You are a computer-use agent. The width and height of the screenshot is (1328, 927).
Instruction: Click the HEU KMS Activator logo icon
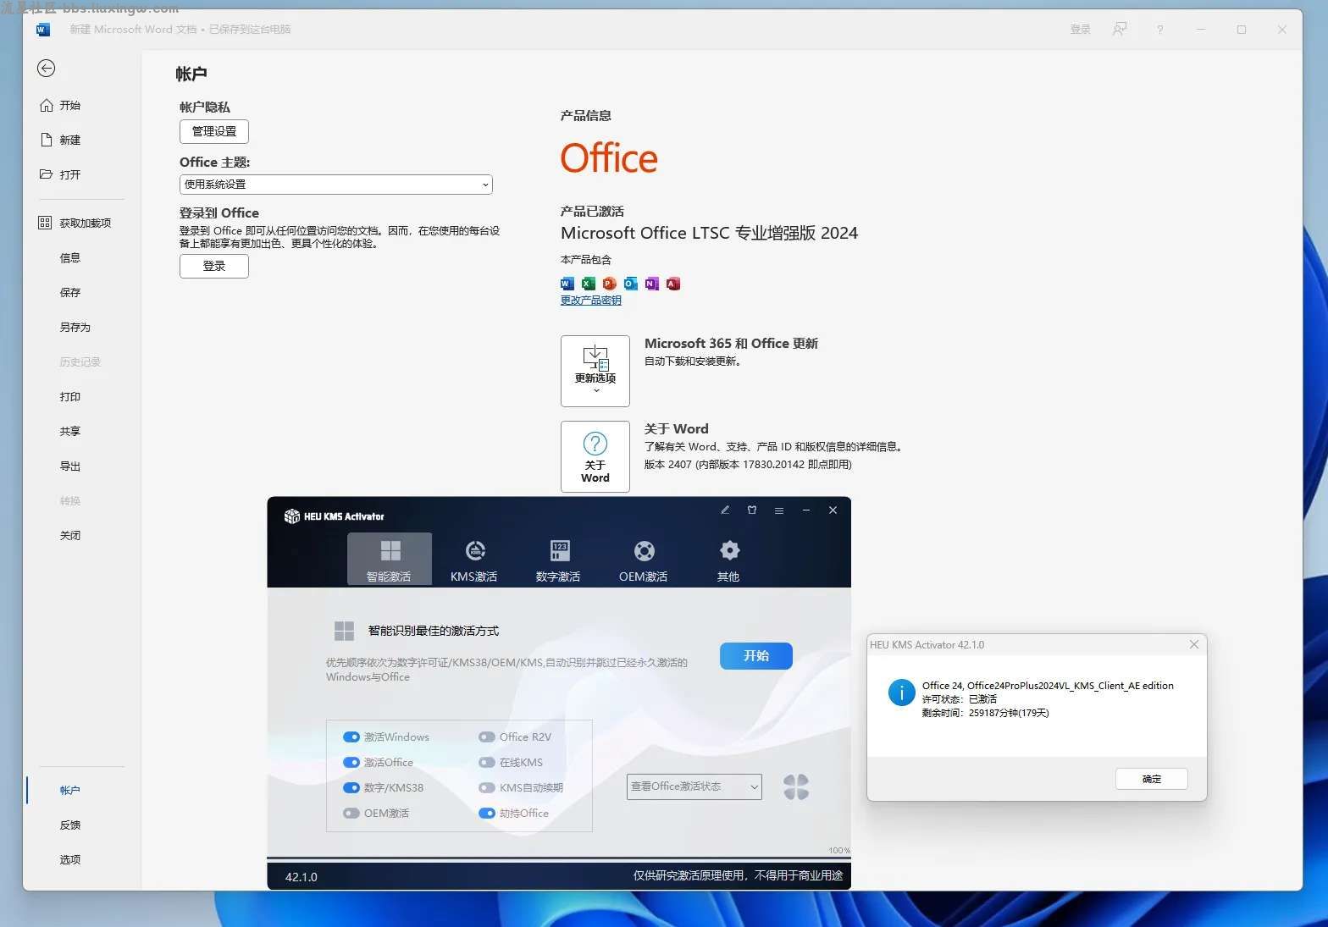(x=292, y=516)
